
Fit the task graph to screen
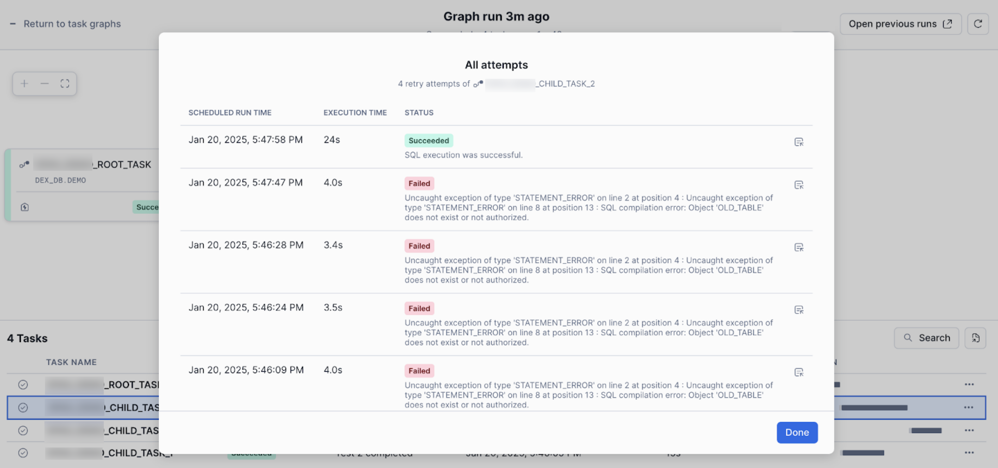[65, 83]
